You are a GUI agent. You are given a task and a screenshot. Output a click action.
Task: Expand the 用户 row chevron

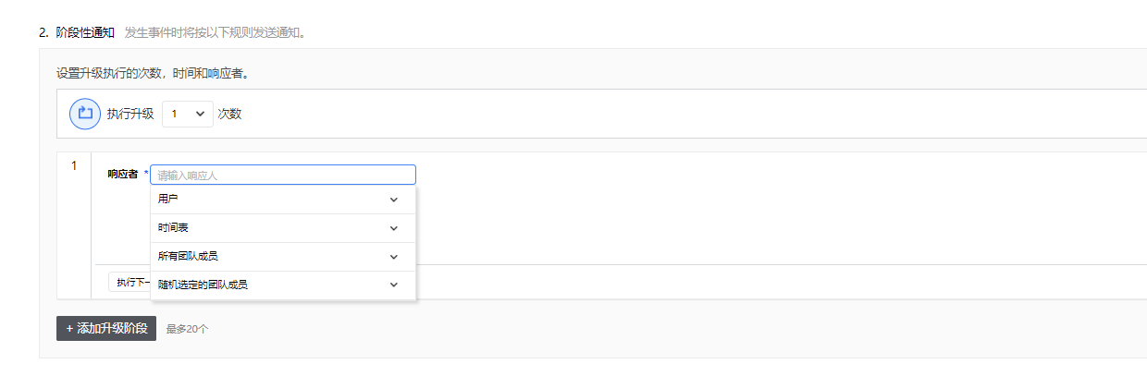click(394, 200)
